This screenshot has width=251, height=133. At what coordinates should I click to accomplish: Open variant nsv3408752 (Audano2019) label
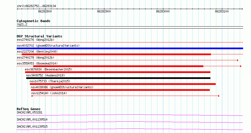coord(45,75)
